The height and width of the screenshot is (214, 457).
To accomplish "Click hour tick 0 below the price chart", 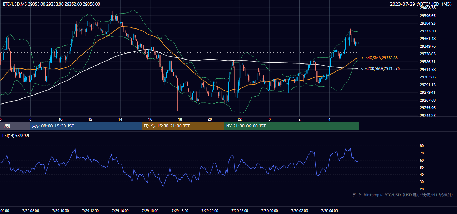I will pos(270,119).
